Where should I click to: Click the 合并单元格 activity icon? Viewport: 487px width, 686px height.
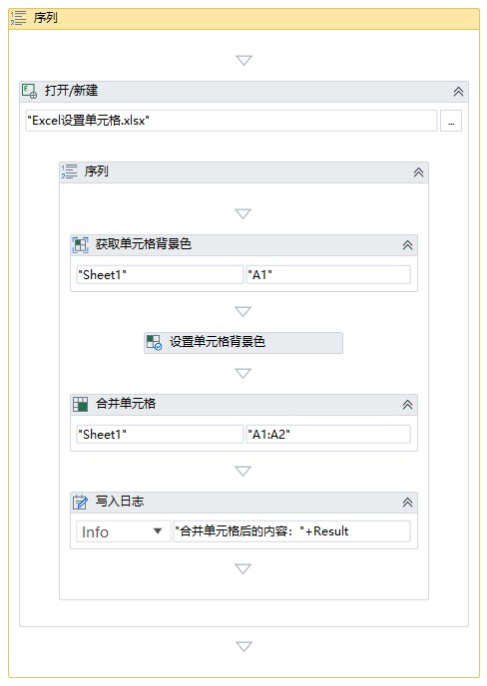point(80,404)
